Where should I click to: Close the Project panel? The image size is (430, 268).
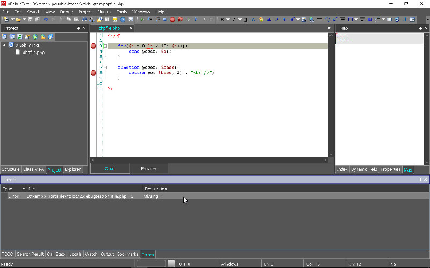coord(84,28)
